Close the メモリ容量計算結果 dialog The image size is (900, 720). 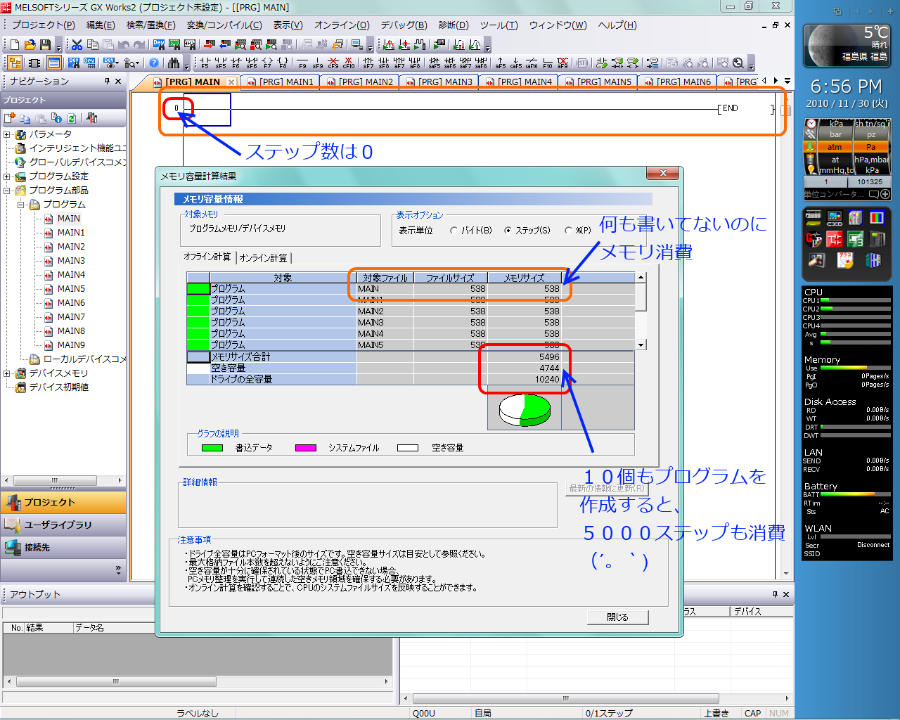[x=663, y=173]
